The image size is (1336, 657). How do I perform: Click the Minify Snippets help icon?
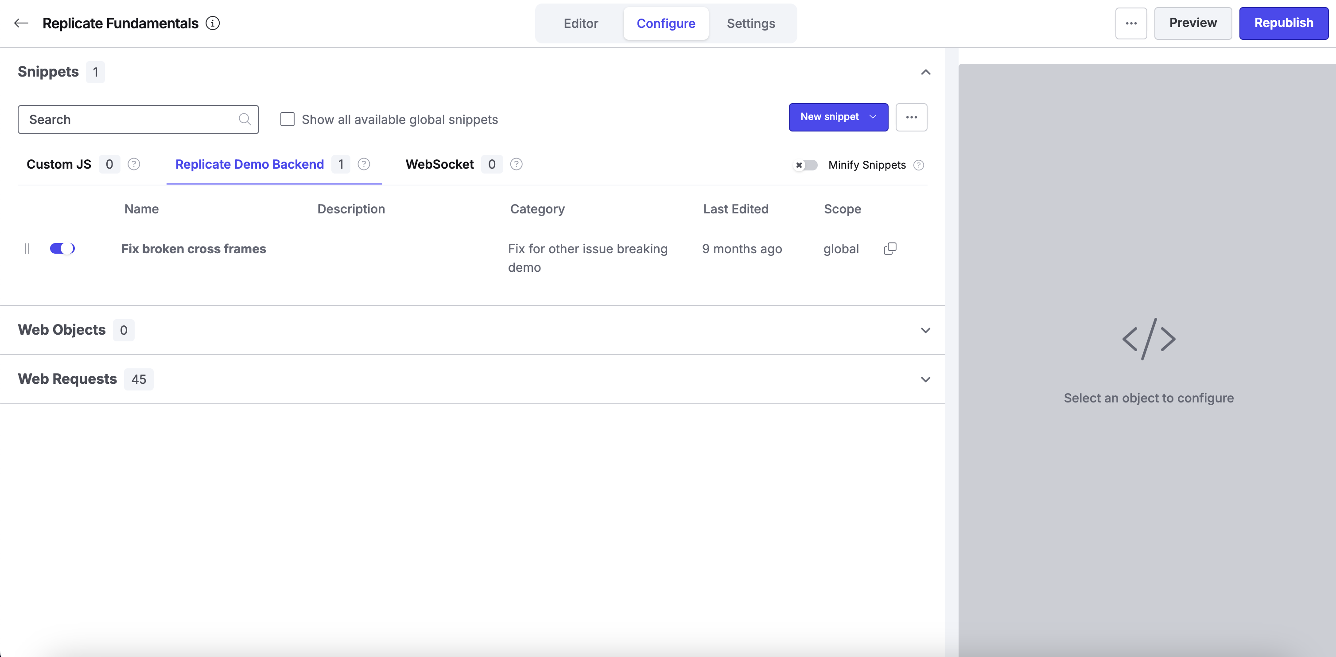(919, 165)
